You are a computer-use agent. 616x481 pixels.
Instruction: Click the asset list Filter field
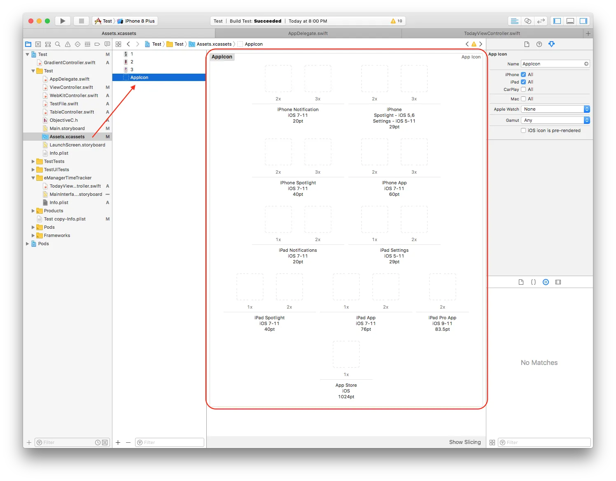(x=170, y=442)
